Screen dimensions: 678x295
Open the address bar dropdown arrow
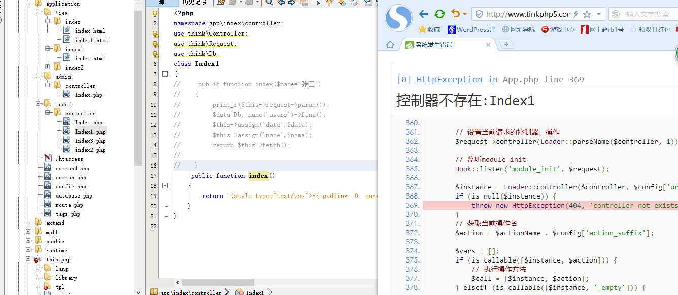click(599, 14)
